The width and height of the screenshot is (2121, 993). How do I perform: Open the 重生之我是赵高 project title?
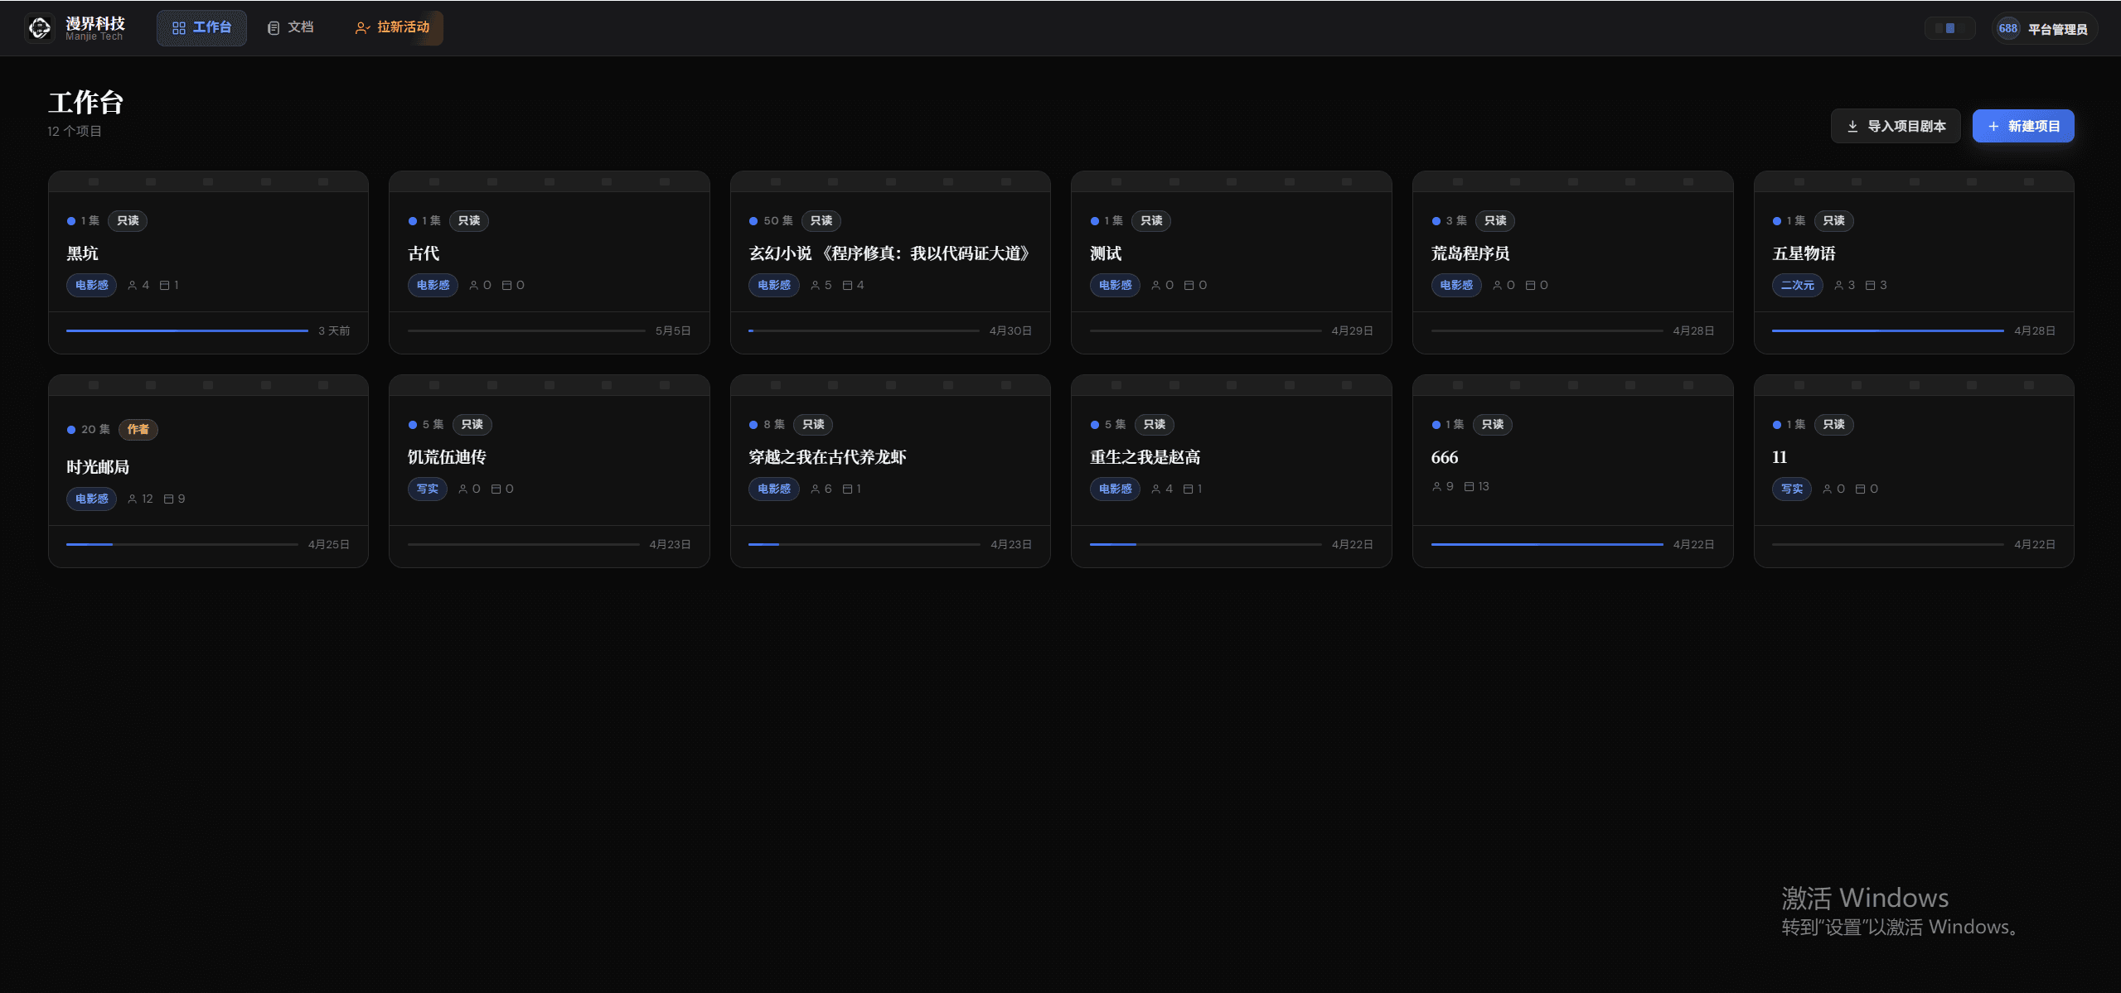(1145, 458)
